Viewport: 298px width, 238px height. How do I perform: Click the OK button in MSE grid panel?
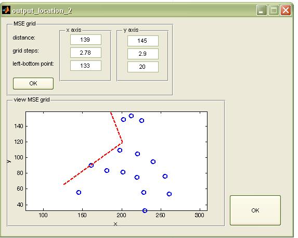(33, 83)
